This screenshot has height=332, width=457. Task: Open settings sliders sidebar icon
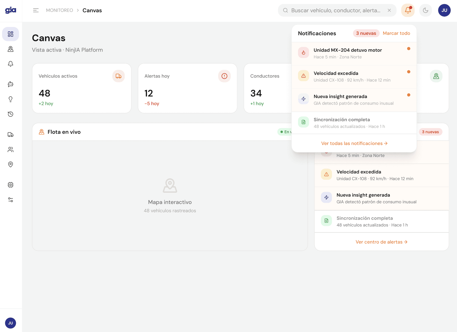[x=11, y=200]
